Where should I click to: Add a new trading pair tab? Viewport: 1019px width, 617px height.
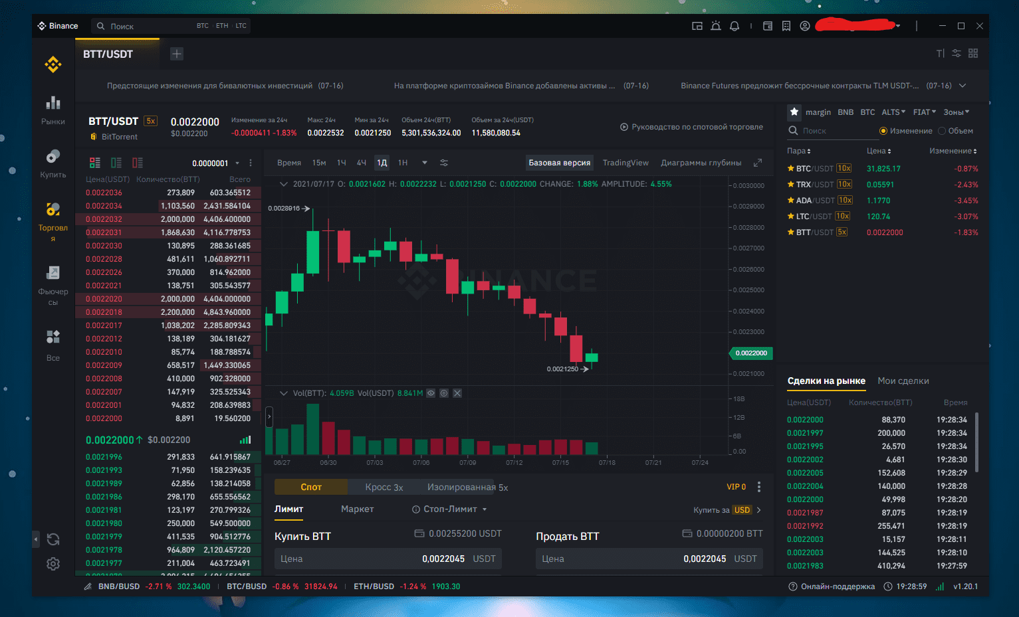(177, 54)
